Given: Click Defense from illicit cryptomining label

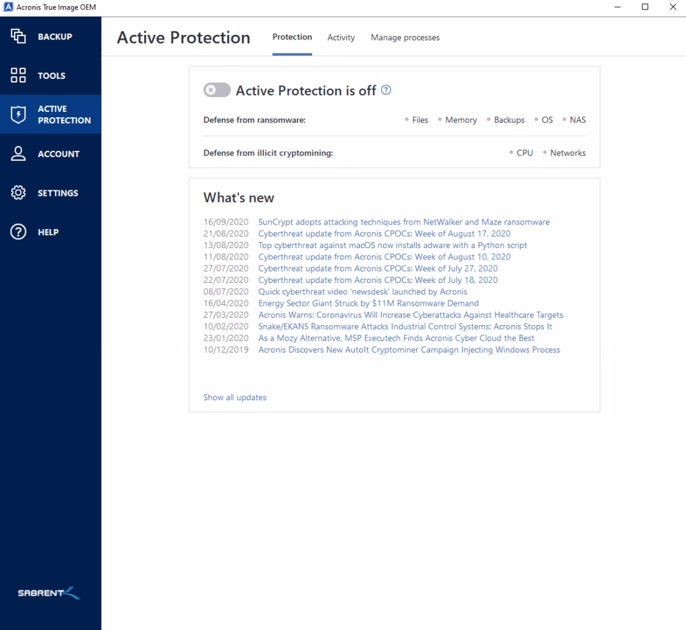Looking at the screenshot, I should [268, 153].
